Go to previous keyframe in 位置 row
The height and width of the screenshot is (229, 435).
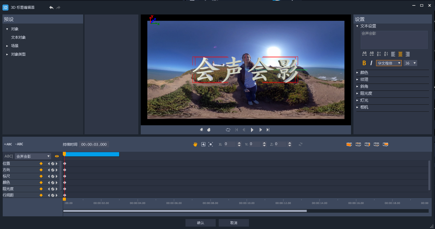pos(49,164)
